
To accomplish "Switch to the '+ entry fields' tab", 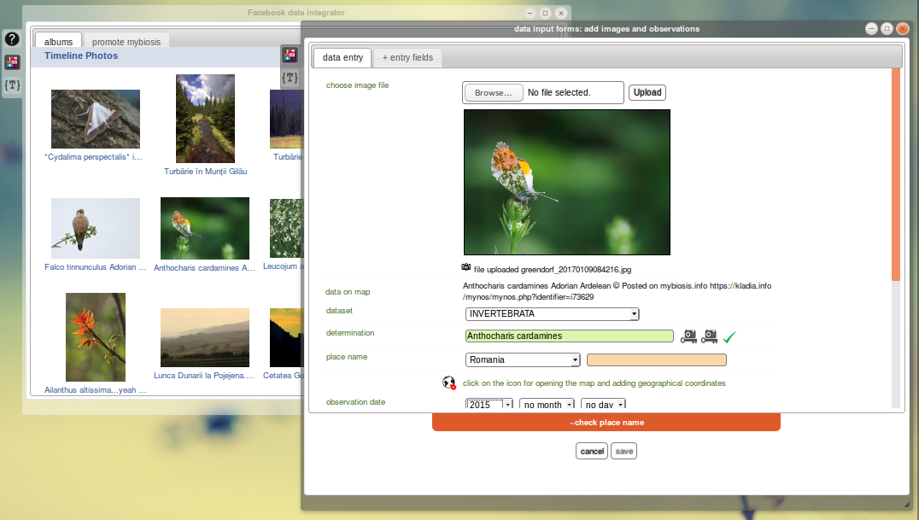I will (x=407, y=58).
